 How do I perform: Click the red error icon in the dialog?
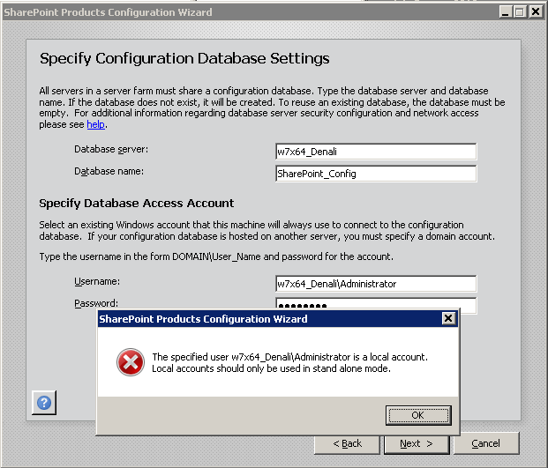point(131,362)
